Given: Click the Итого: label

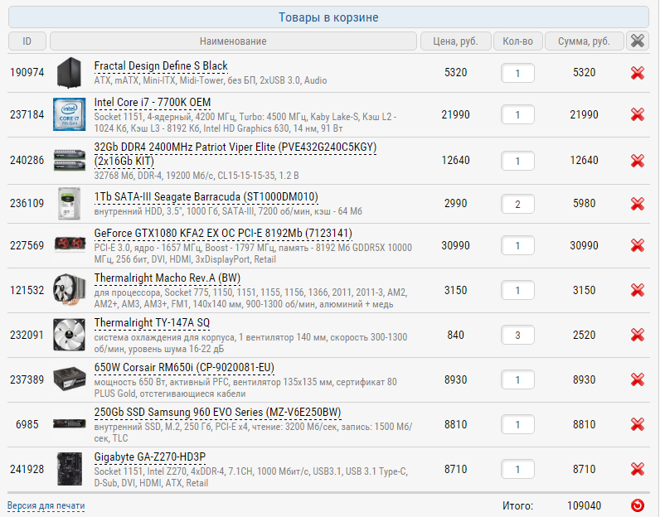Looking at the screenshot, I should tap(517, 505).
